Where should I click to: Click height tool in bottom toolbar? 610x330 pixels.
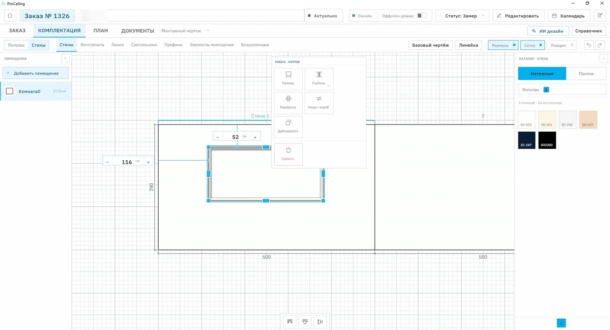coord(320,322)
